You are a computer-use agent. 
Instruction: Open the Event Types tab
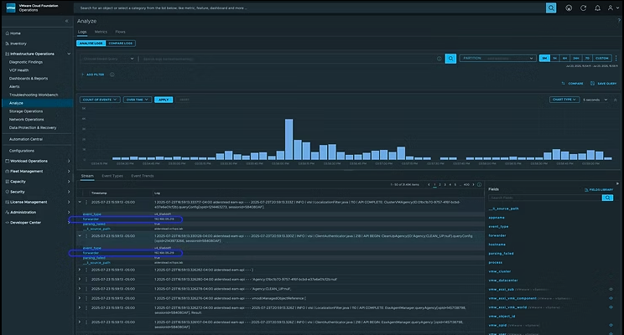(x=112, y=176)
